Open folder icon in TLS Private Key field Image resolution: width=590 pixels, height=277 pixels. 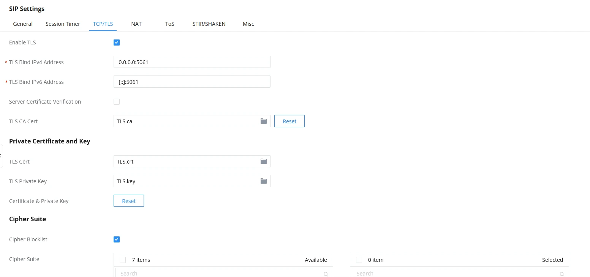(x=264, y=181)
